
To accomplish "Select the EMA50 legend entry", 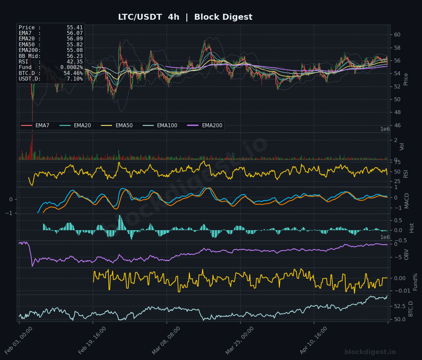I will click(117, 126).
